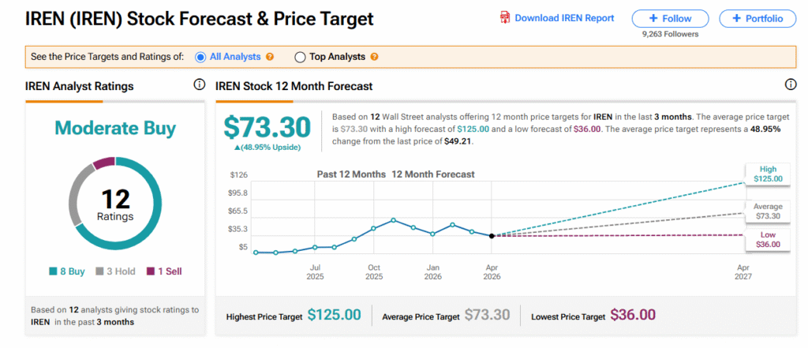Viewport: 808px width, 348px height.
Task: Select the All Analysts radio button
Action: 200,57
